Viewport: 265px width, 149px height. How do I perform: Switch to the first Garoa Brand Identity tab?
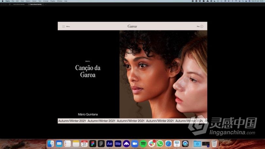19,4
